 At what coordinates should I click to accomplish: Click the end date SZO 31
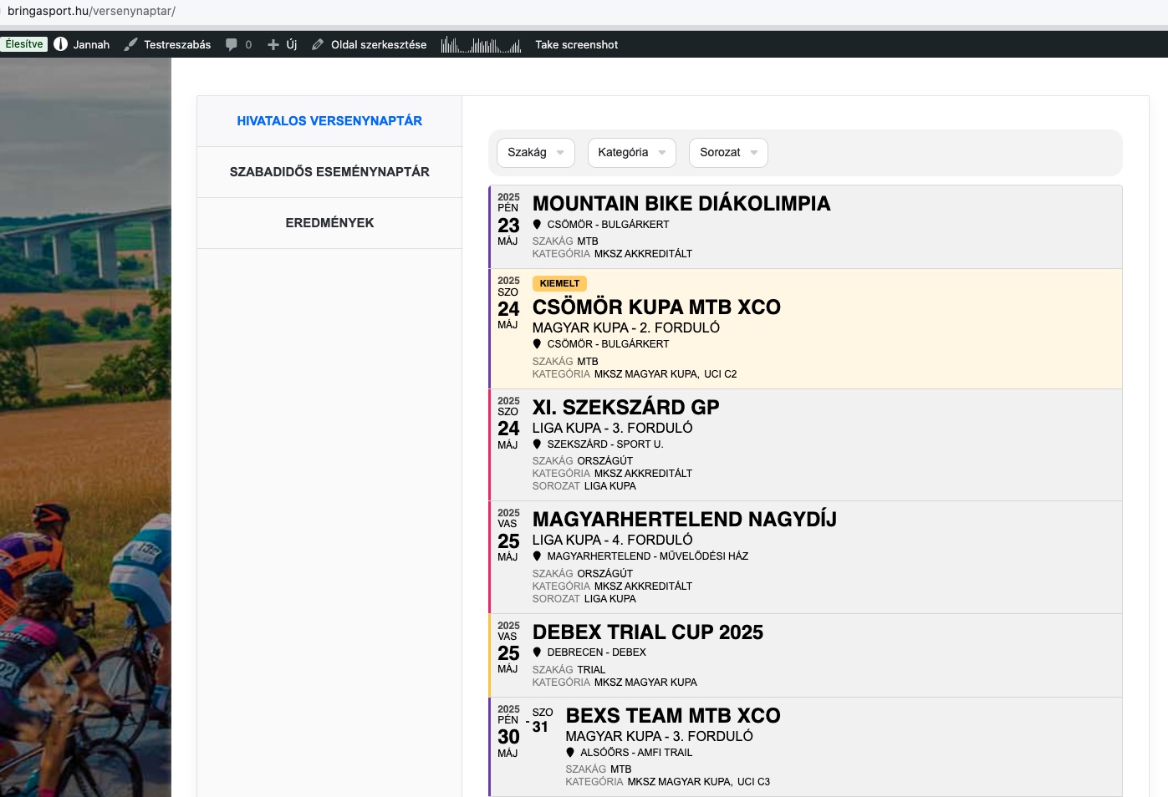(x=542, y=721)
